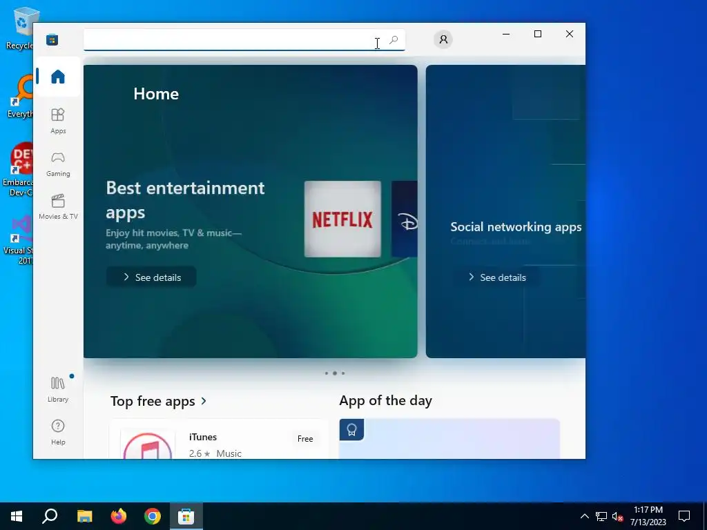Screen dimensions: 707x530
Task: Expand Top free apps list
Action: click(159, 401)
